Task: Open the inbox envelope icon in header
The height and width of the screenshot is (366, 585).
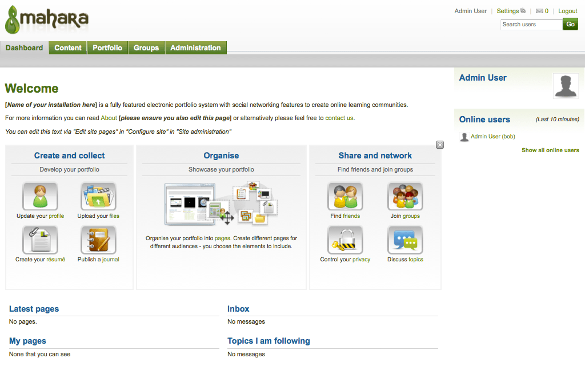Action: (539, 11)
